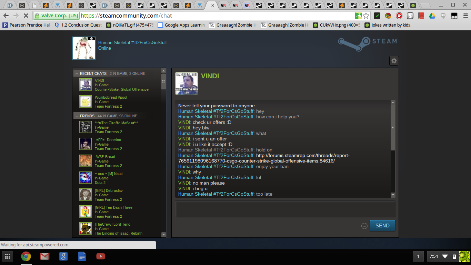Open the Chrome OS app launcher

(x=7, y=256)
